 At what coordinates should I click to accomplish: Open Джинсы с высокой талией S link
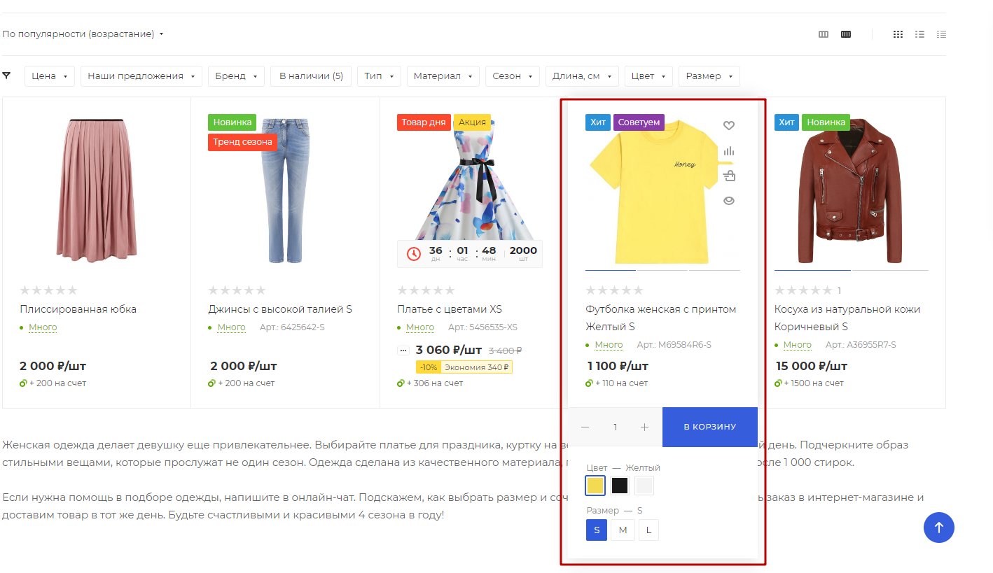pos(280,309)
